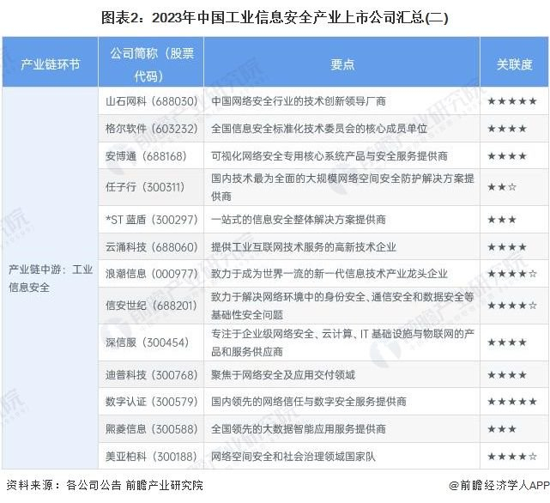Click text '聚焦于网络安全及应用交付领域'

(x=282, y=375)
